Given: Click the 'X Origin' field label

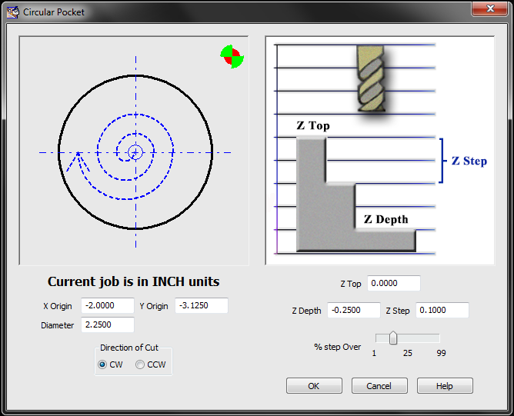Looking at the screenshot, I should 58,306.
